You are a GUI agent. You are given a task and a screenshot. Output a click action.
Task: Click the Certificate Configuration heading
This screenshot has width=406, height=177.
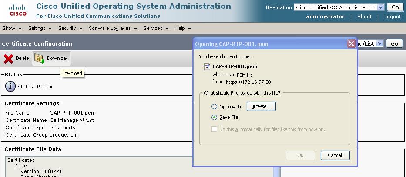click(37, 44)
